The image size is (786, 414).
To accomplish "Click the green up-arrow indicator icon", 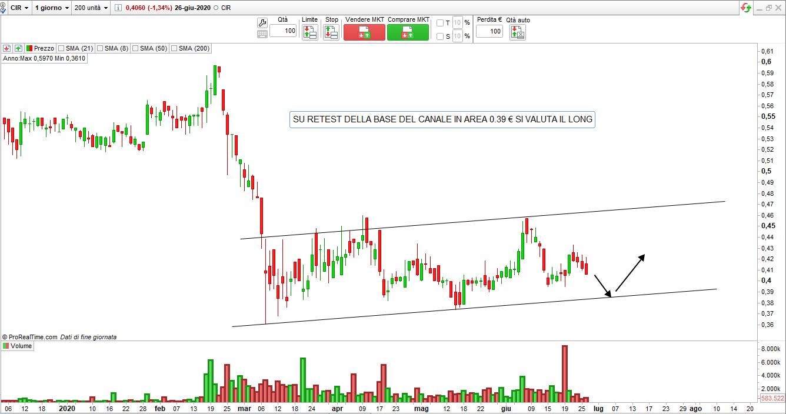I will (x=18, y=48).
